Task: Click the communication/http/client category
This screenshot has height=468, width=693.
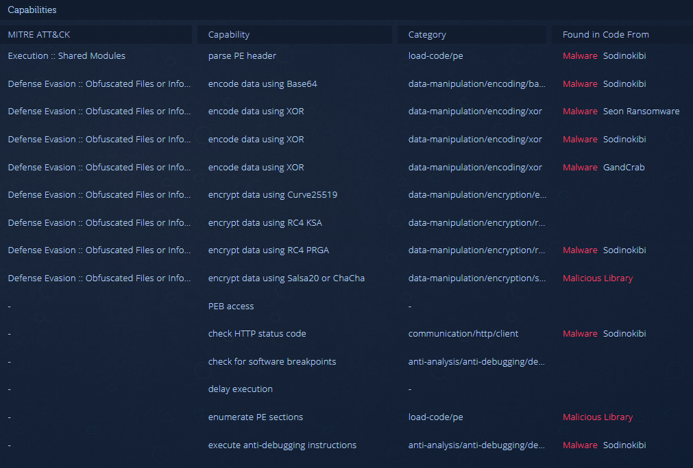Action: (x=463, y=334)
